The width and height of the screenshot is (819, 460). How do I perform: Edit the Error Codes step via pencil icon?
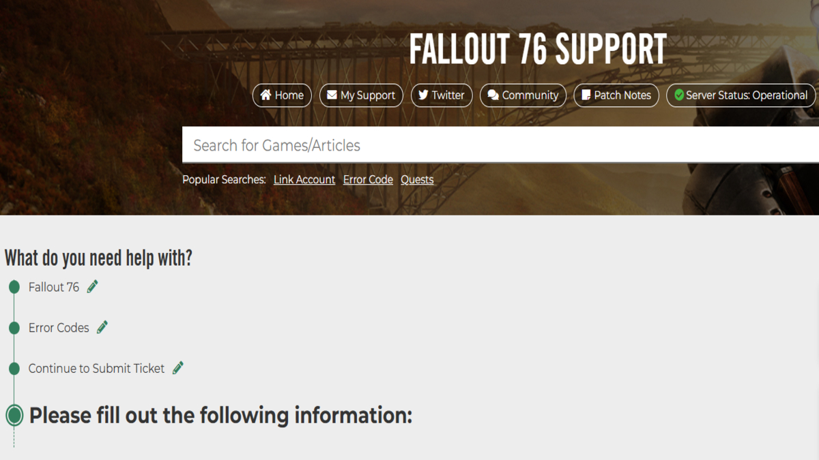102,327
